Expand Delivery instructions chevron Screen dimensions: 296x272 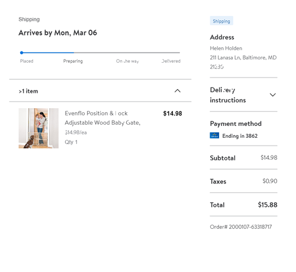pos(272,95)
